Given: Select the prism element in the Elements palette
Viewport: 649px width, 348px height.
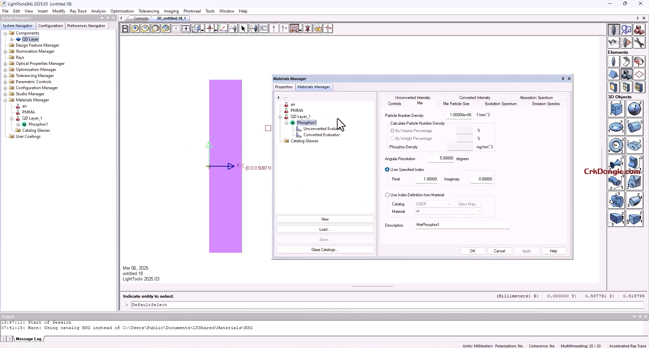Looking at the screenshot, I should click(x=614, y=74).
